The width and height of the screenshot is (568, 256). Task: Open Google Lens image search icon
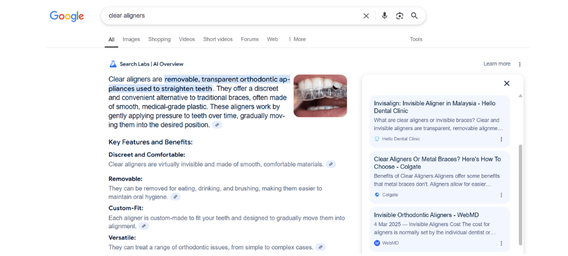click(399, 16)
